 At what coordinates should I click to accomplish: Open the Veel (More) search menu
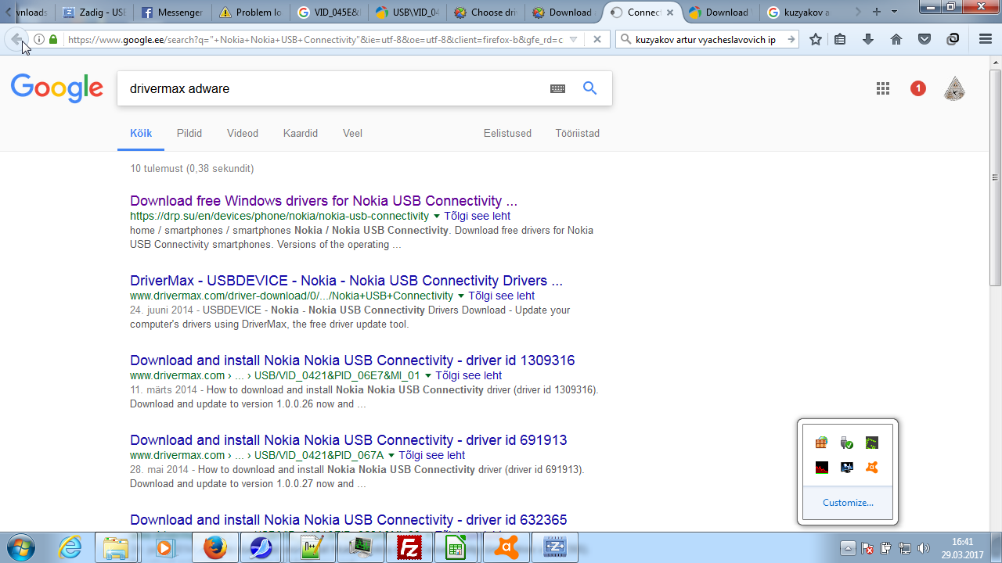click(x=352, y=134)
